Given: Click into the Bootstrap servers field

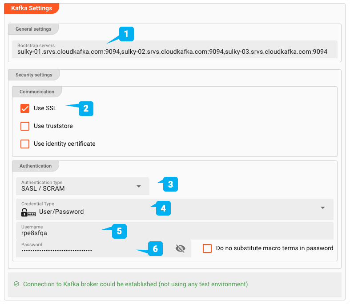Looking at the screenshot, I should 175,49.
